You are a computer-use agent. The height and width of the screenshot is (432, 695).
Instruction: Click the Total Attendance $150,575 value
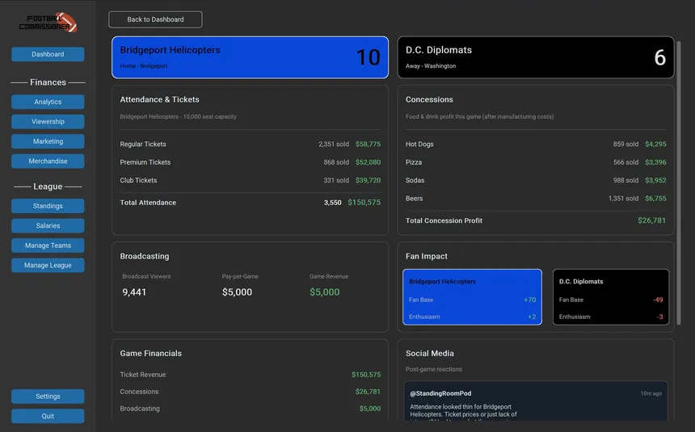pyautogui.click(x=364, y=203)
